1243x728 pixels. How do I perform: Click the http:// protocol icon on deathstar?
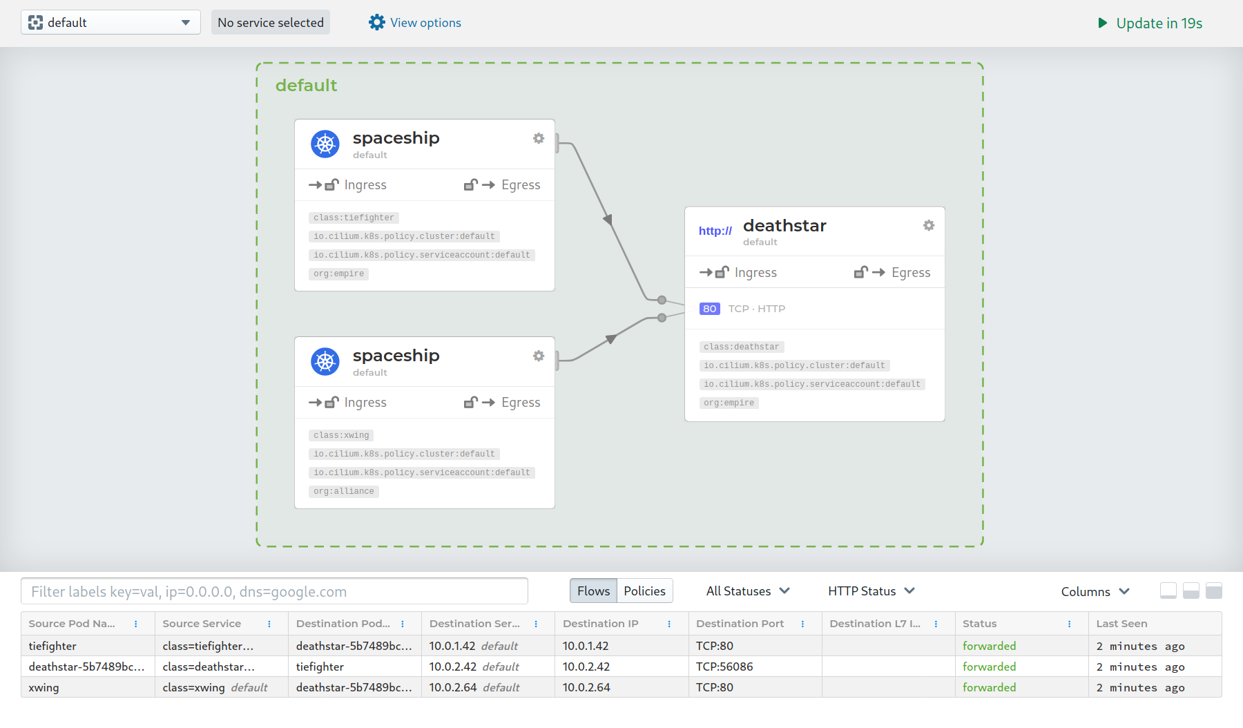pos(715,231)
